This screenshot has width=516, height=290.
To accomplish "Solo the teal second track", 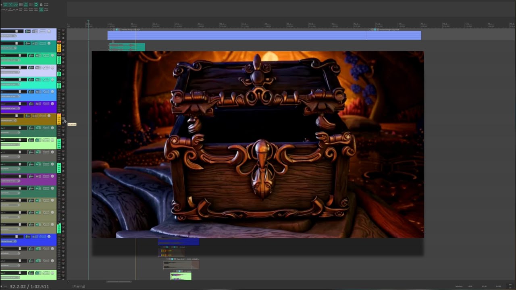I will point(63,46).
